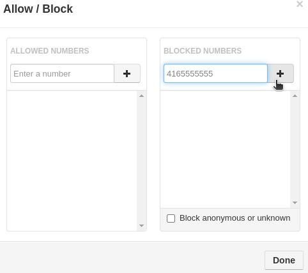The width and height of the screenshot is (308, 273).
Task: Click the Allow / Block dialog title
Action: tap(38, 9)
